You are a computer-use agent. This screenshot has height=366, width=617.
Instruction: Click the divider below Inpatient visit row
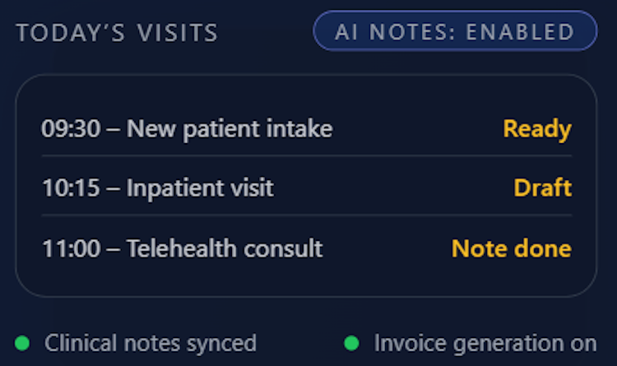point(306,215)
